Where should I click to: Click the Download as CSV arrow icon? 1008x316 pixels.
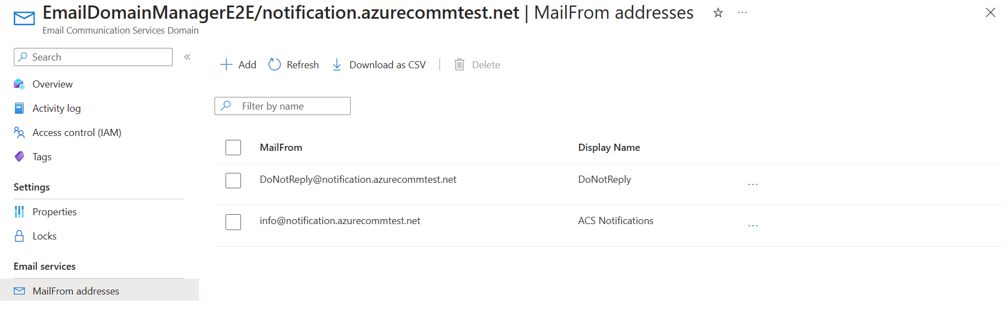click(337, 65)
